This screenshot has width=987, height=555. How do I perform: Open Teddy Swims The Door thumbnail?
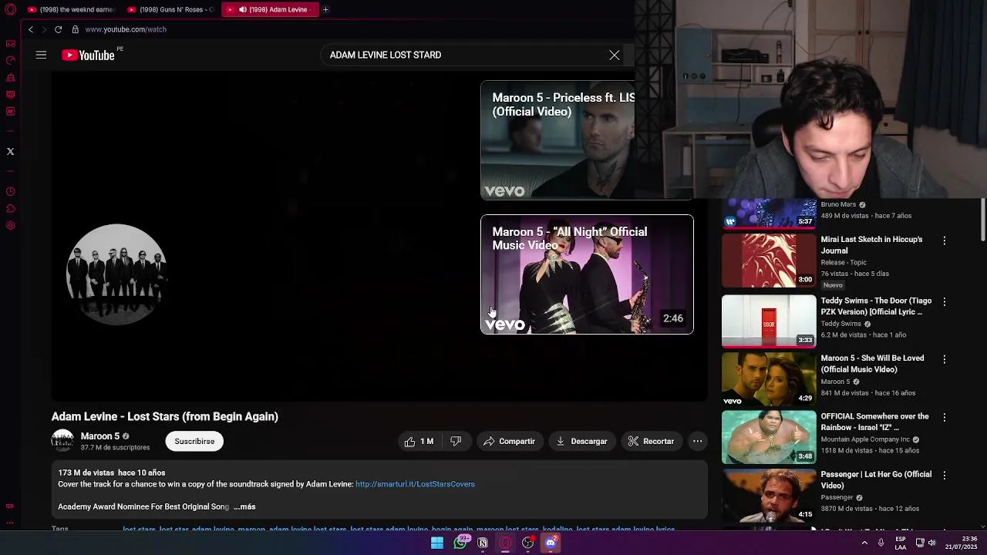click(769, 320)
